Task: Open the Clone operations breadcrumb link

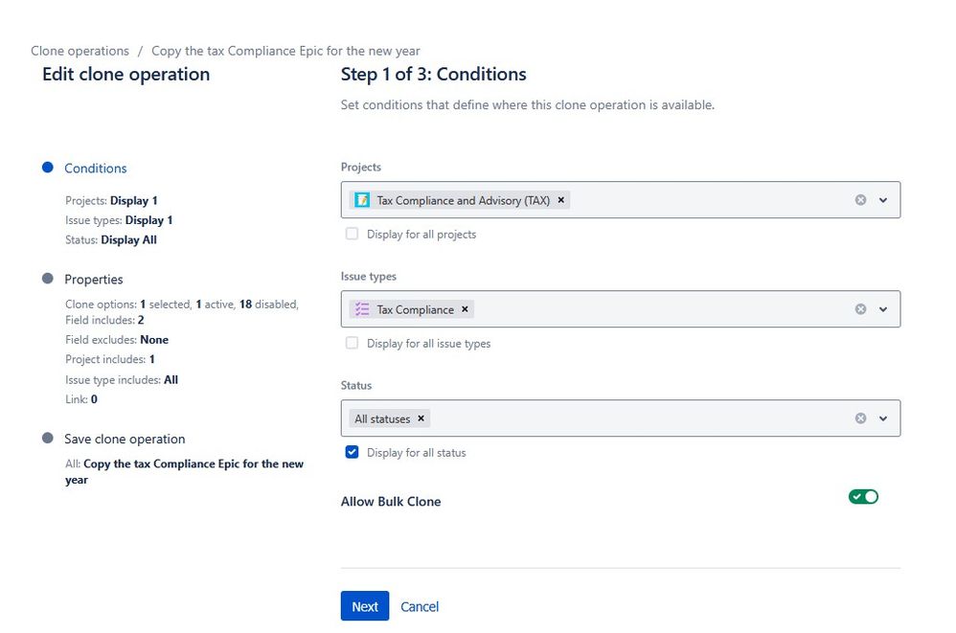Action: coord(80,51)
